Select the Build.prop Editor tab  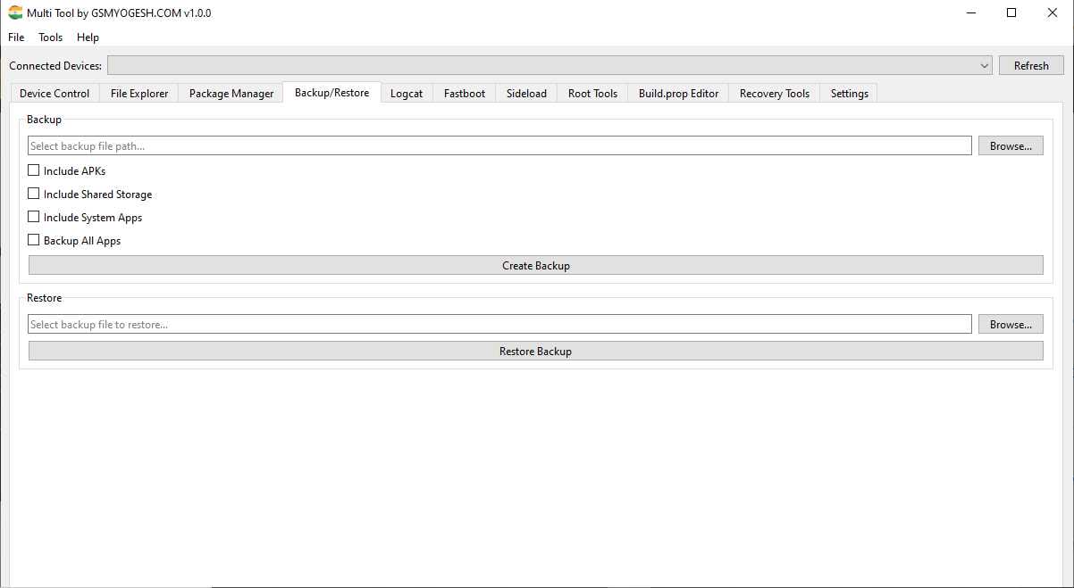tap(678, 94)
